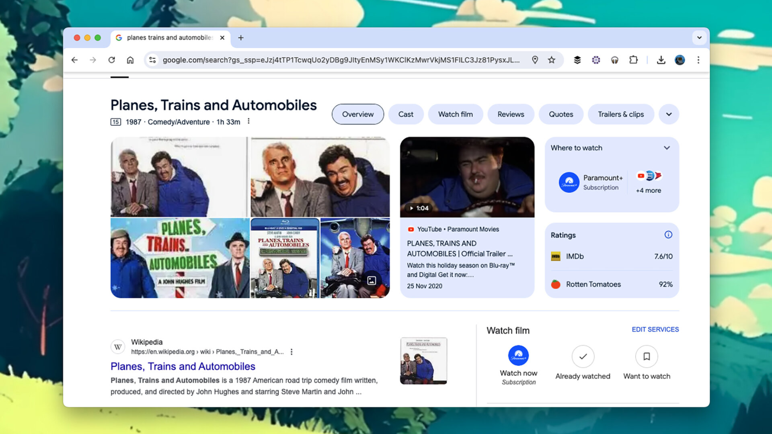Switch to the Cast tab
The height and width of the screenshot is (434, 772).
click(405, 114)
